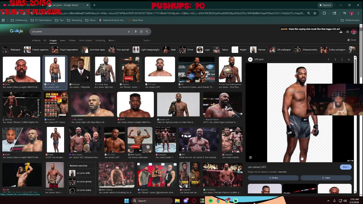Select the Tom aspinall filter chip

(x=119, y=50)
